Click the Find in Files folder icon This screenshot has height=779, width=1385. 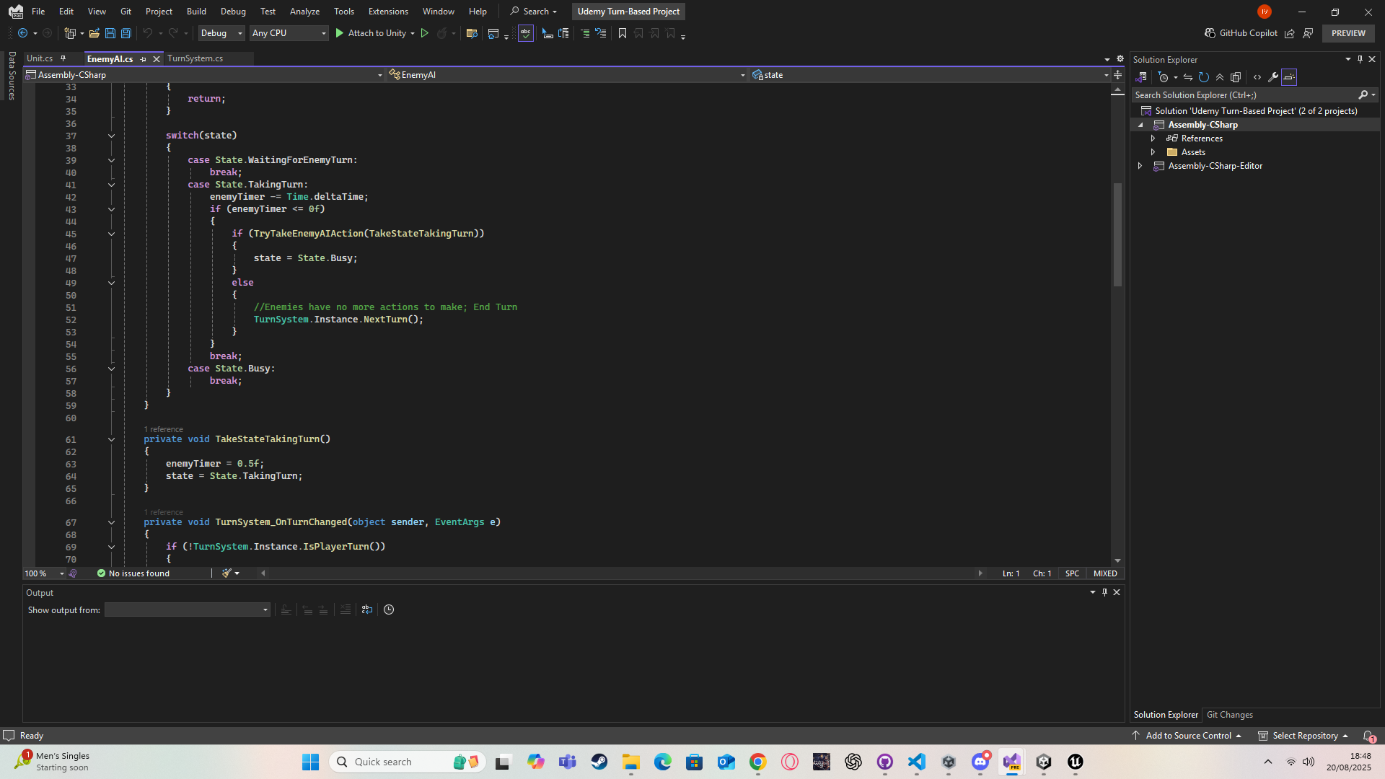coord(472,33)
